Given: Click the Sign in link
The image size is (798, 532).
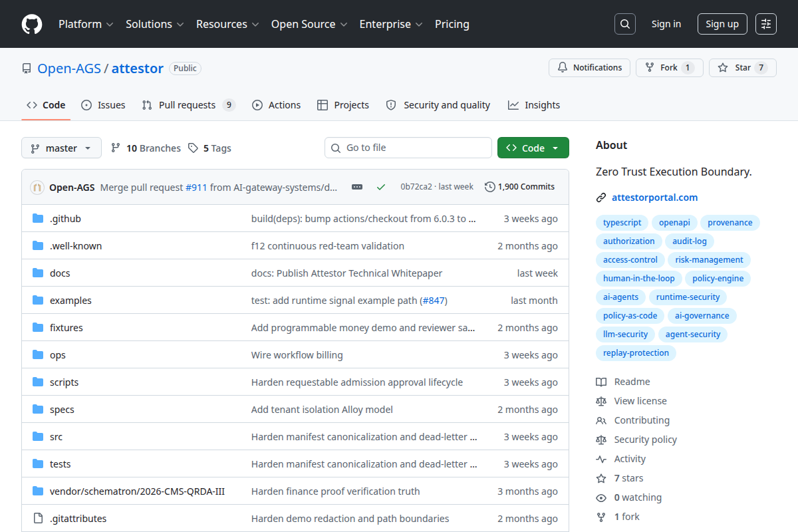Looking at the screenshot, I should click(666, 24).
